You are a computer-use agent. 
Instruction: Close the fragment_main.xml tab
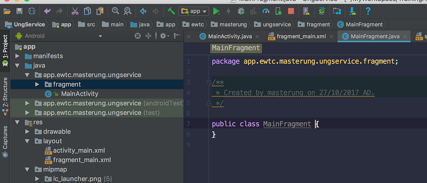pos(331,36)
